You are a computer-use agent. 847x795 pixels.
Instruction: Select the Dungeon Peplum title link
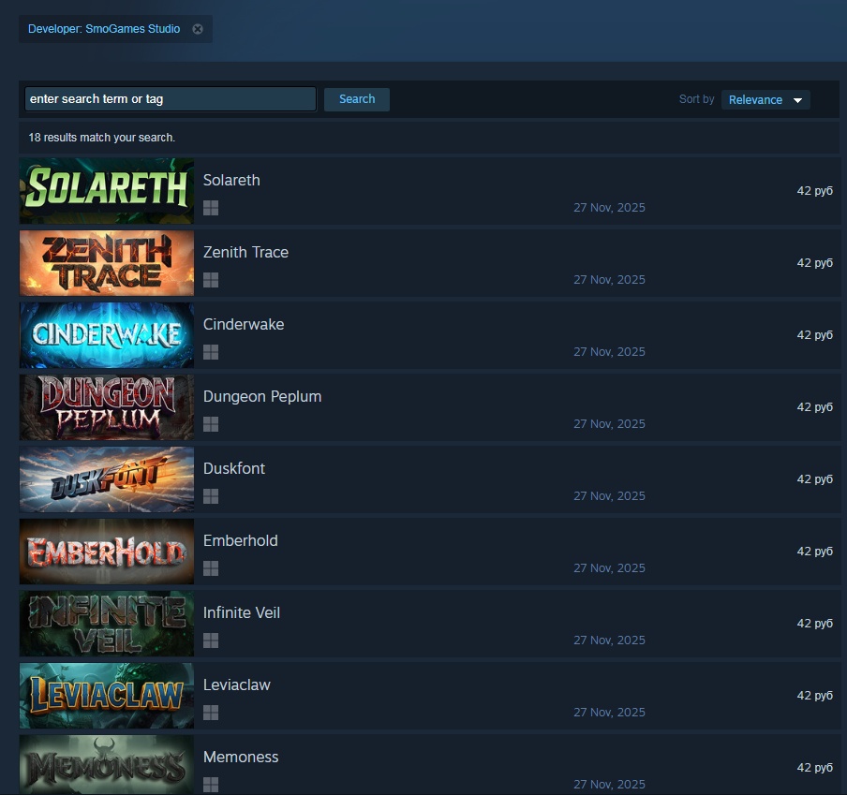pyautogui.click(x=262, y=397)
